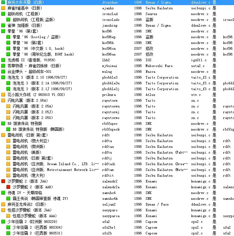
Task: Click the orange icon beside 麻将圣龙传说2 (日版)
Action: (x=3, y=205)
